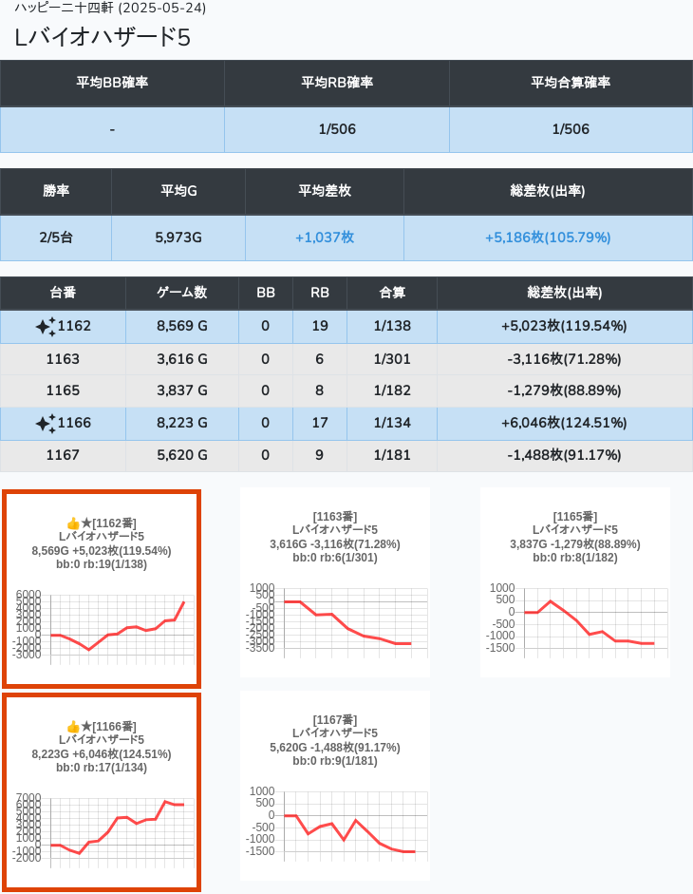This screenshot has width=693, height=894.
Task: Click the 1/182 combined probability cell
Action: point(392,390)
